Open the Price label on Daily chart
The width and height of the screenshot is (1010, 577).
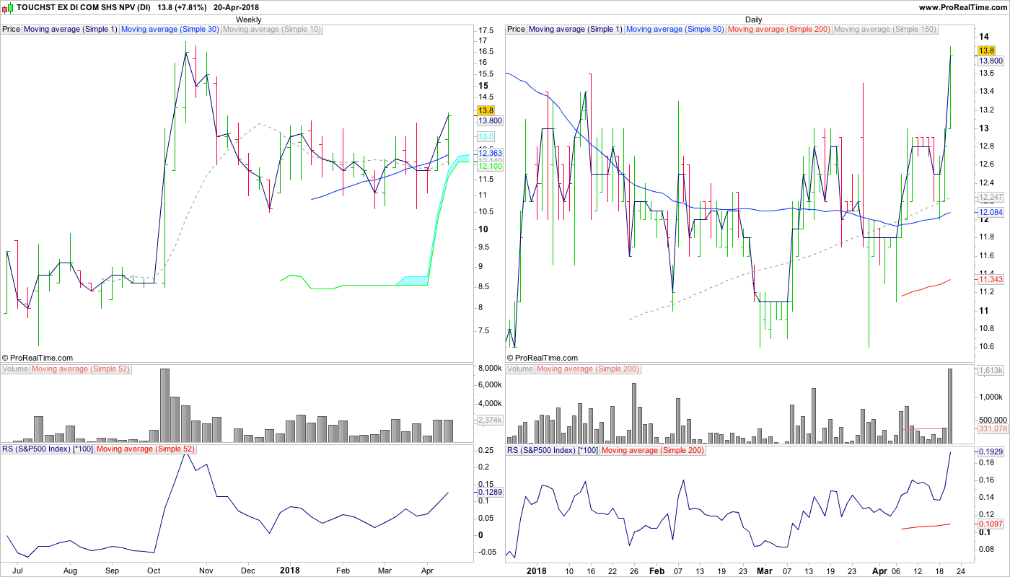517,30
